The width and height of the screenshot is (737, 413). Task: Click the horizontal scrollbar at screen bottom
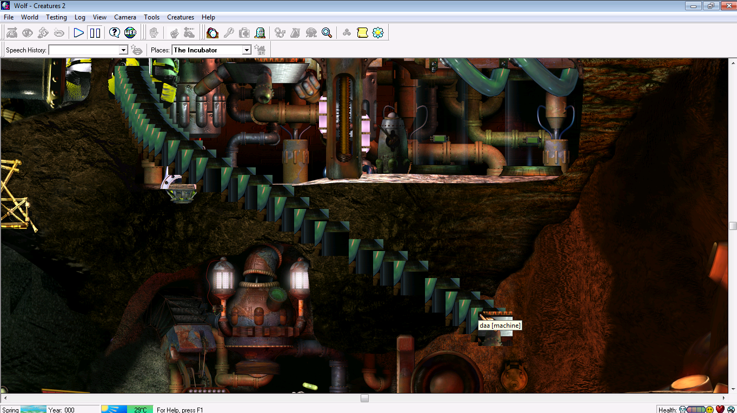point(364,398)
